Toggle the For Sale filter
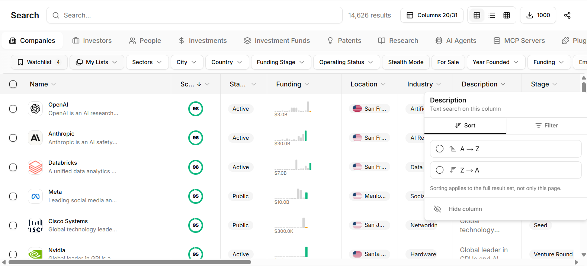The width and height of the screenshot is (587, 266). click(448, 62)
